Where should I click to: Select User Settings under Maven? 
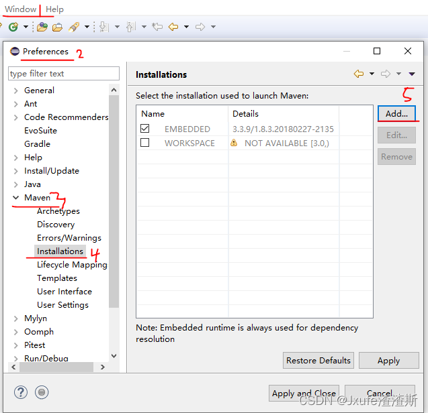pos(63,305)
